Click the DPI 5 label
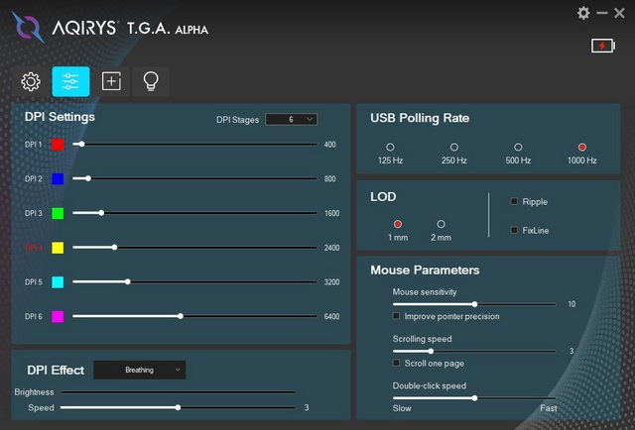 pos(33,282)
